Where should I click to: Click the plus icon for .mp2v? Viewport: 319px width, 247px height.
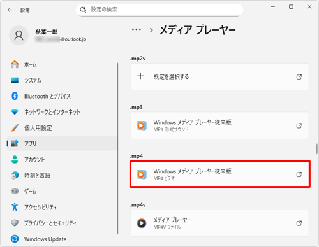coord(140,76)
